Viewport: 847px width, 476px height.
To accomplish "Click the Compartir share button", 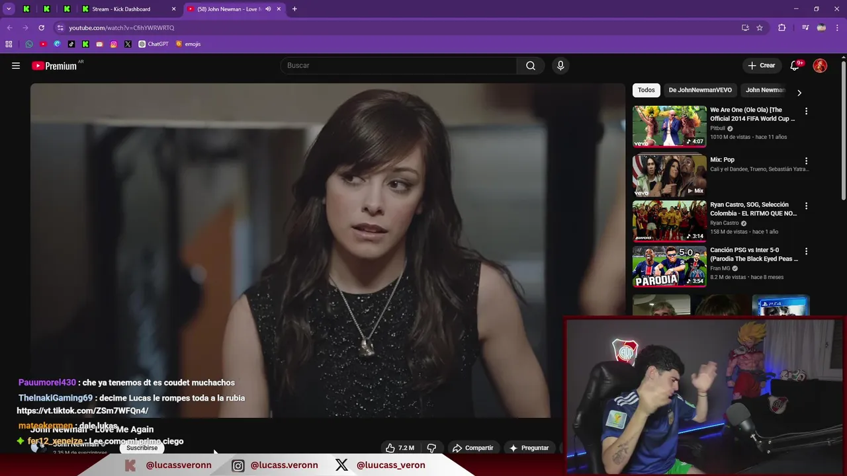I will coord(473,448).
